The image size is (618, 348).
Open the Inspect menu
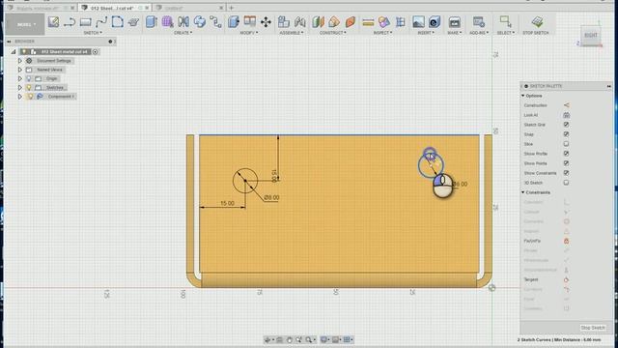click(x=382, y=33)
